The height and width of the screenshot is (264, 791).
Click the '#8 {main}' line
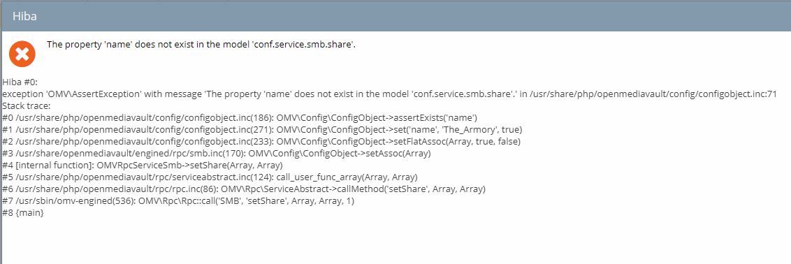22,212
